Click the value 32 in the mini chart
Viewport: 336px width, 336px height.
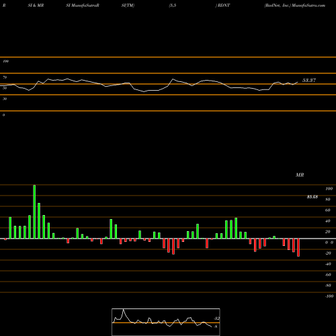click(x=217, y=319)
